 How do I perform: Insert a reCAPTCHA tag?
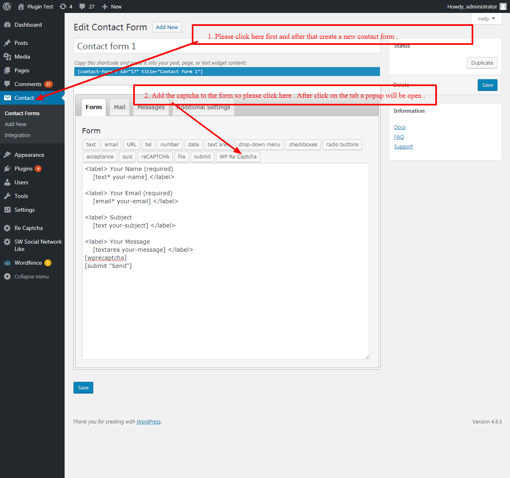[155, 157]
